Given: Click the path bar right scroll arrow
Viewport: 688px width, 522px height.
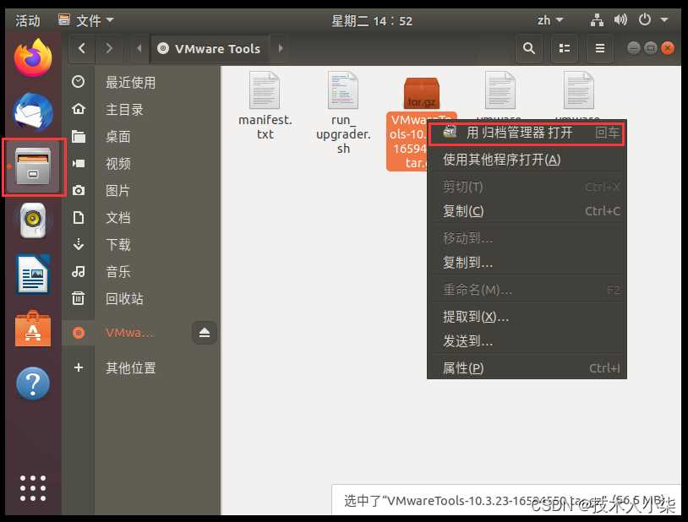Looking at the screenshot, I should (x=281, y=48).
